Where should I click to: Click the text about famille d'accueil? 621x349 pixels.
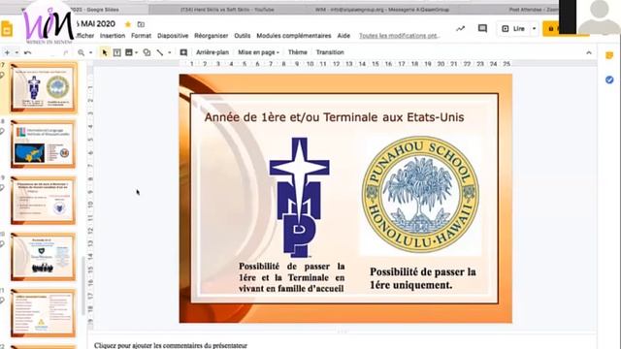[x=291, y=277]
